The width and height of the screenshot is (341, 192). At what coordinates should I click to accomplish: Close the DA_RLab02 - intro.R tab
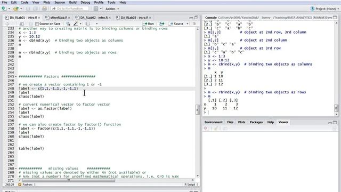click(x=110, y=18)
